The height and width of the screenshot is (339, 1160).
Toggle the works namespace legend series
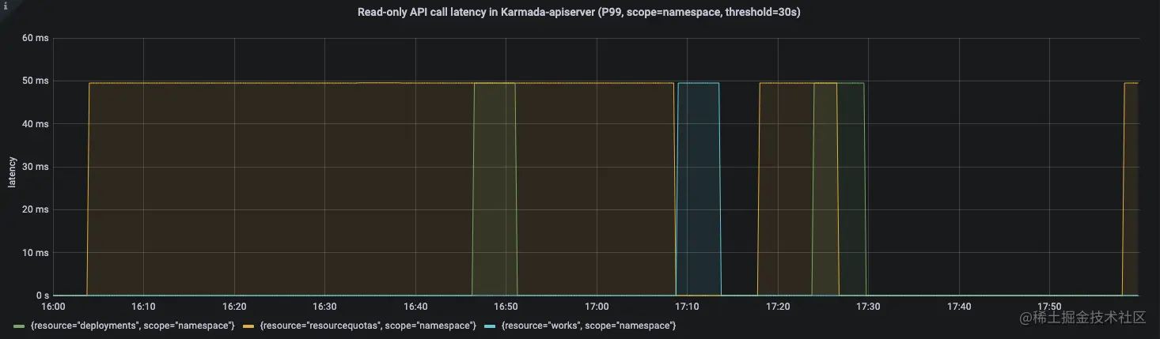[589, 325]
